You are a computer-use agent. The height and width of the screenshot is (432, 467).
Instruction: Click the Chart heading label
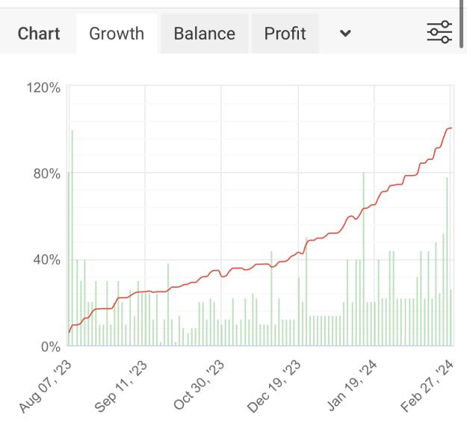click(x=39, y=34)
